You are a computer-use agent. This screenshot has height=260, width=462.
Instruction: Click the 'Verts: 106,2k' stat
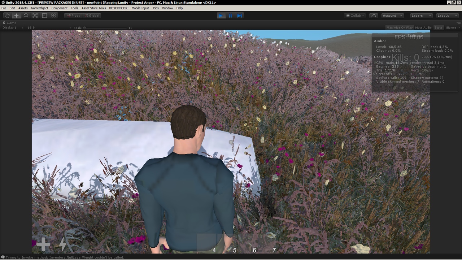tap(422, 70)
